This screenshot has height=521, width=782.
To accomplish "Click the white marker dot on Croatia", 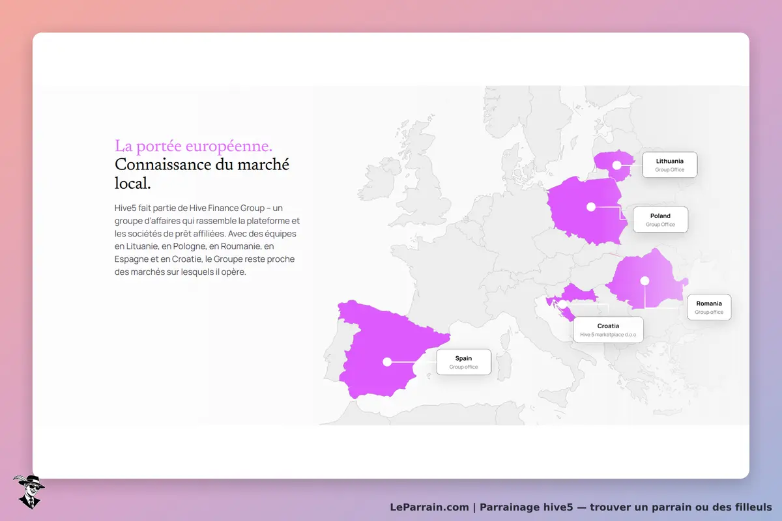I will pos(562,304).
